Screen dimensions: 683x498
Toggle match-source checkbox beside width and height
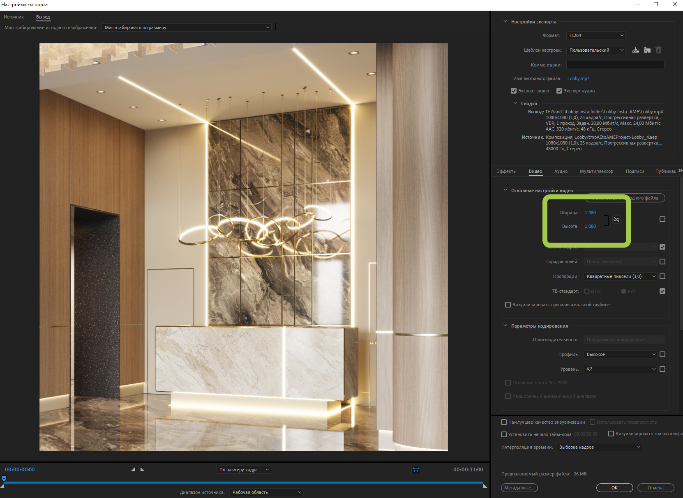point(662,219)
